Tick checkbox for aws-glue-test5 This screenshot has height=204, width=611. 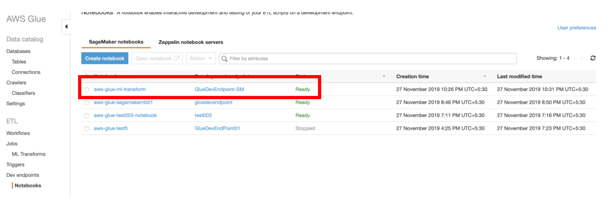pos(87,129)
